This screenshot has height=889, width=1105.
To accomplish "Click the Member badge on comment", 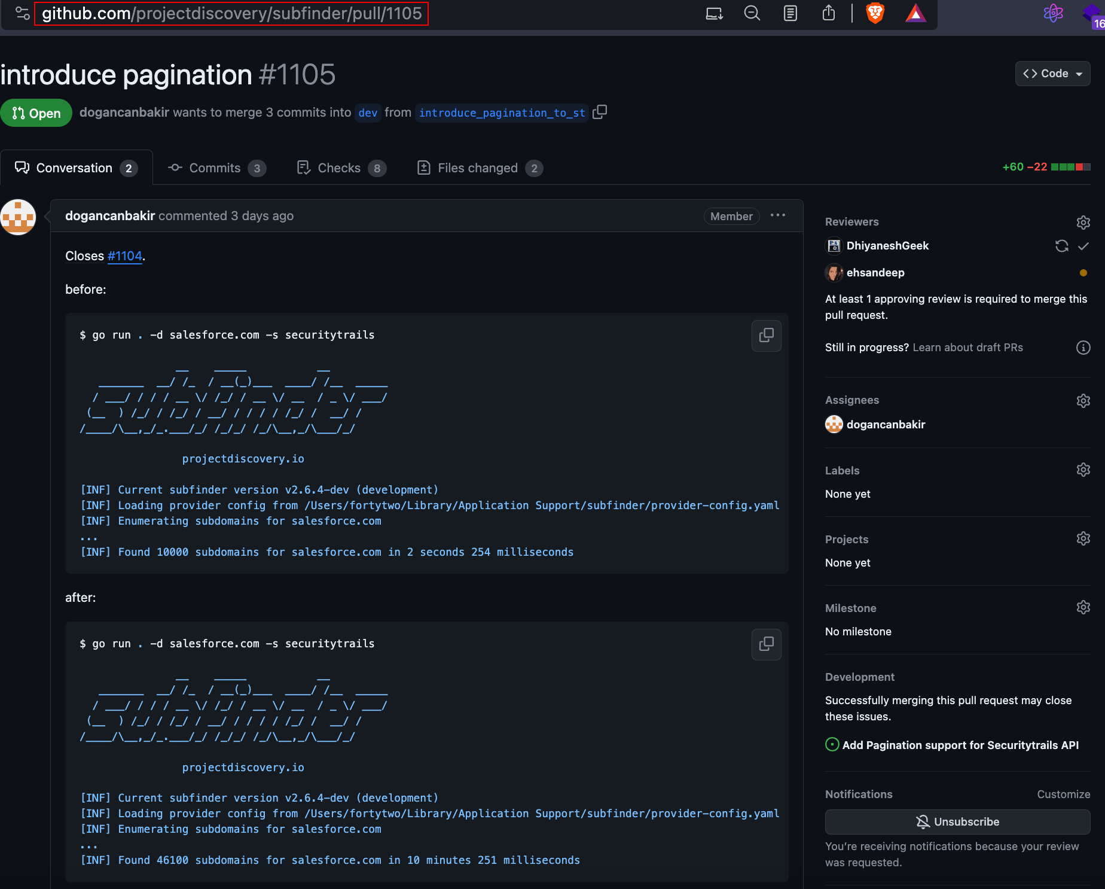I will tap(731, 216).
